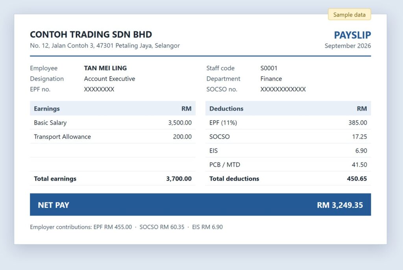Click the company address line in Petaling Jaya

[x=105, y=46]
